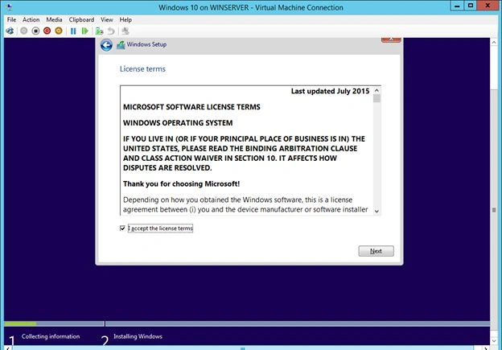Toggle the accept license terms checkbox

pos(122,229)
